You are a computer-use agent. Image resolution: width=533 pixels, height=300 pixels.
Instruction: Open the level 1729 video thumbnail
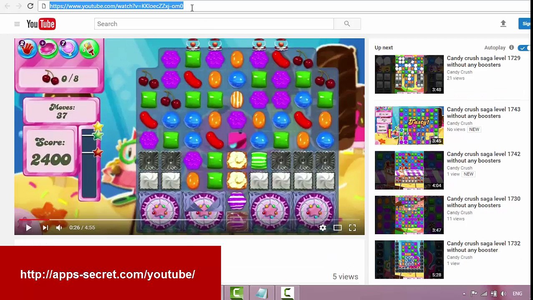point(409,74)
